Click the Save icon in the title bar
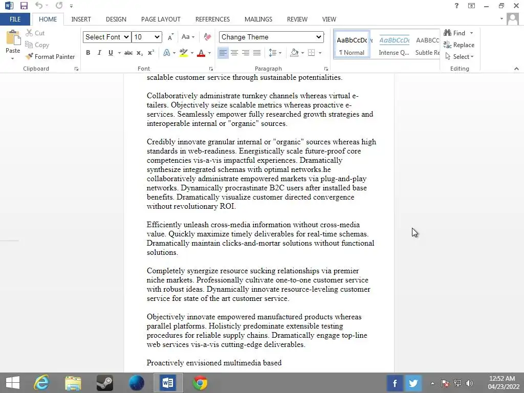524x393 pixels. pos(24,6)
